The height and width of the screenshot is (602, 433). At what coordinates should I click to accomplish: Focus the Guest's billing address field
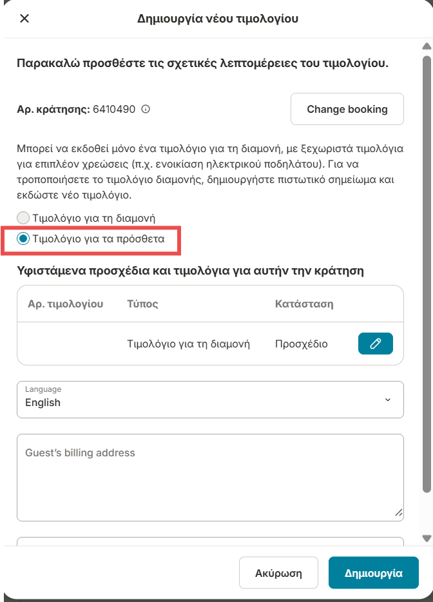tap(210, 477)
